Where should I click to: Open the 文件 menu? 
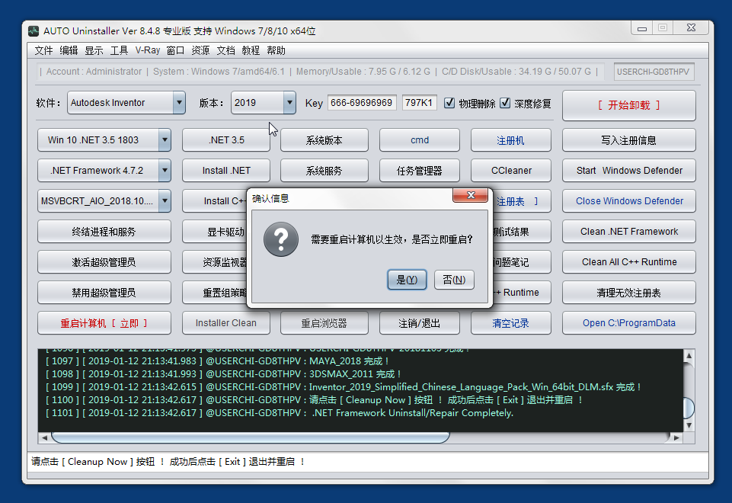click(x=44, y=50)
